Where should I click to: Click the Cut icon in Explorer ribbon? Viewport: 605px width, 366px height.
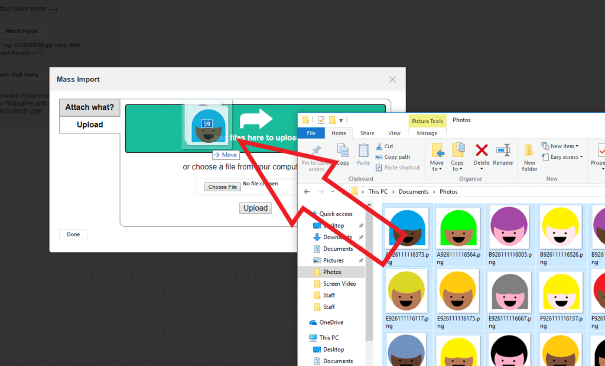tap(379, 146)
